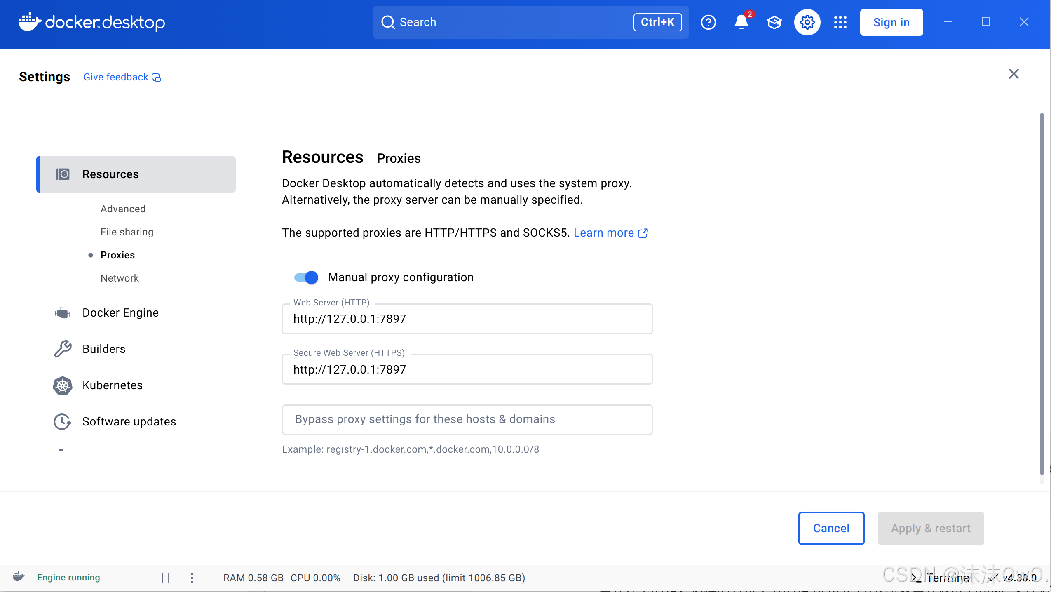Screen dimensions: 1051x592
Task: Click the Engine running status text
Action: [68, 577]
